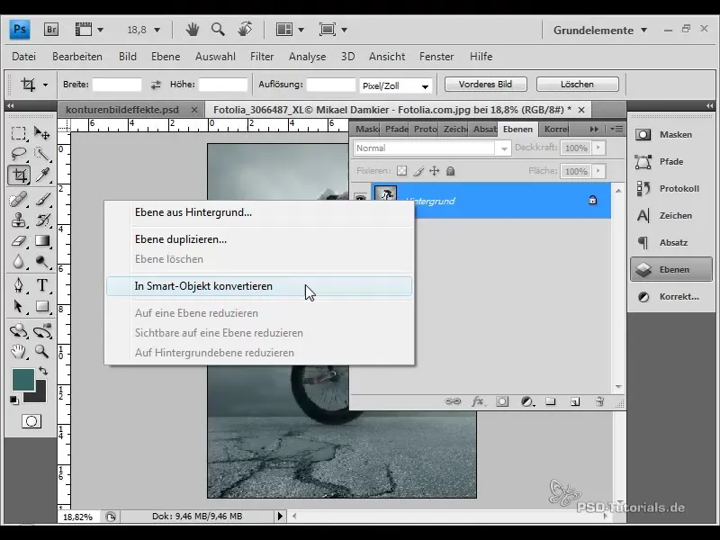Screen dimensions: 720x540
Task: Click the Vorderes Bild button
Action: pyautogui.click(x=485, y=84)
